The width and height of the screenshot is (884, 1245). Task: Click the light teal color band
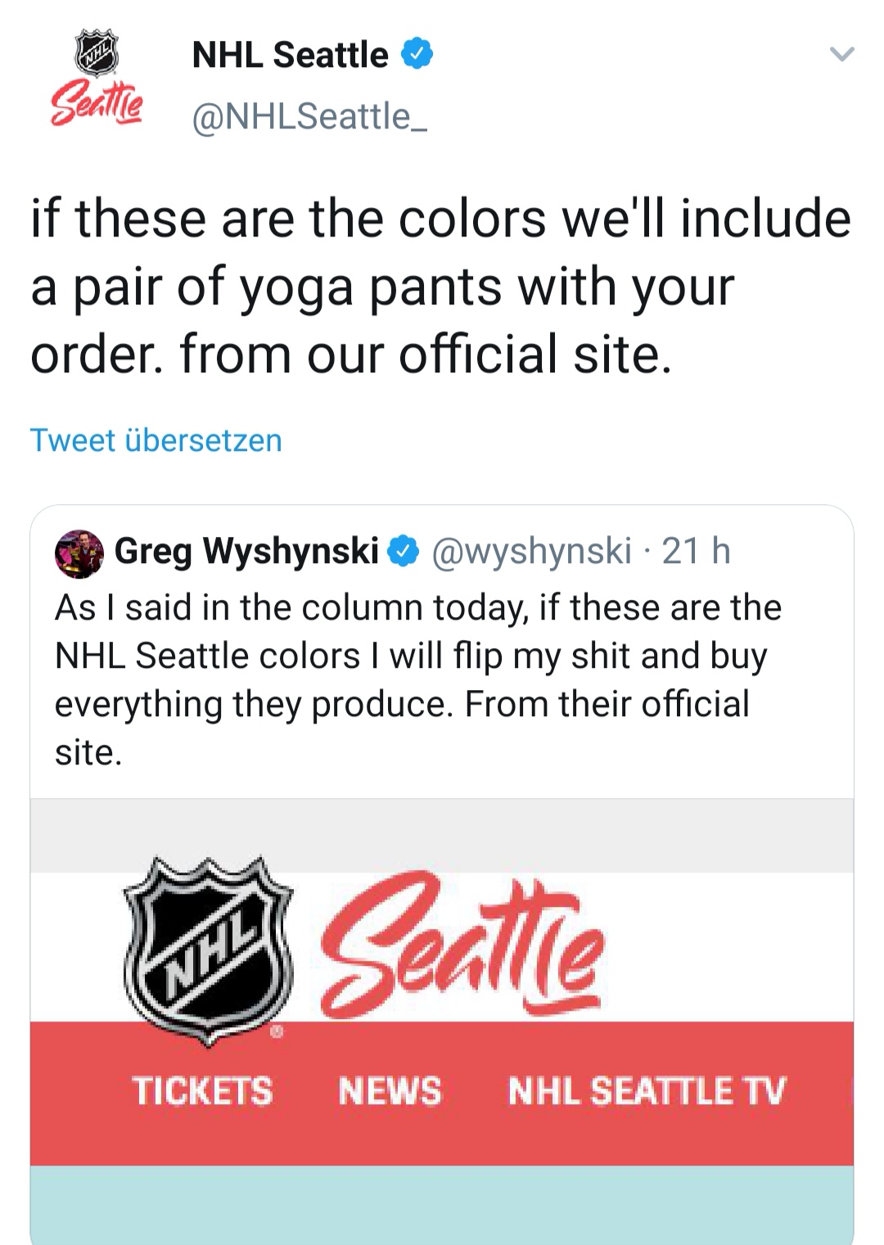(x=442, y=1203)
